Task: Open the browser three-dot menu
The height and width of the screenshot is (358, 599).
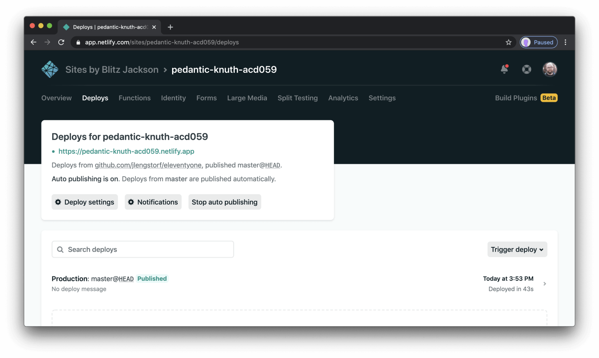Action: 565,42
